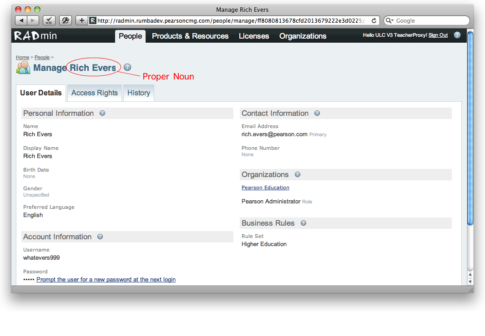Click the scrollbar down arrow

(x=470, y=282)
